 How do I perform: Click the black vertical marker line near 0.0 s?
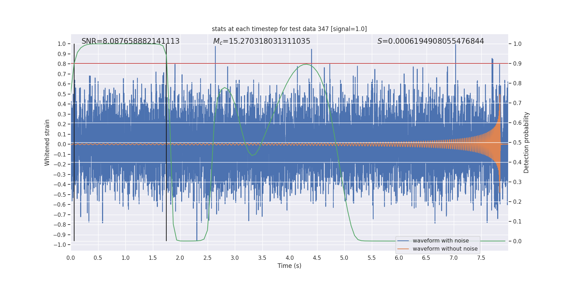[x=74, y=142]
